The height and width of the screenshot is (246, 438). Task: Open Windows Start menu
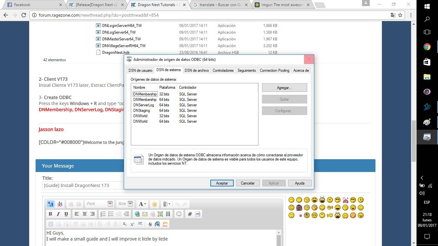[427, 6]
